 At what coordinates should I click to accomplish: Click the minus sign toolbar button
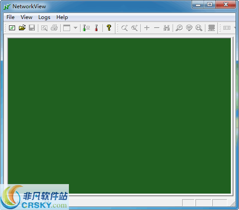point(157,28)
